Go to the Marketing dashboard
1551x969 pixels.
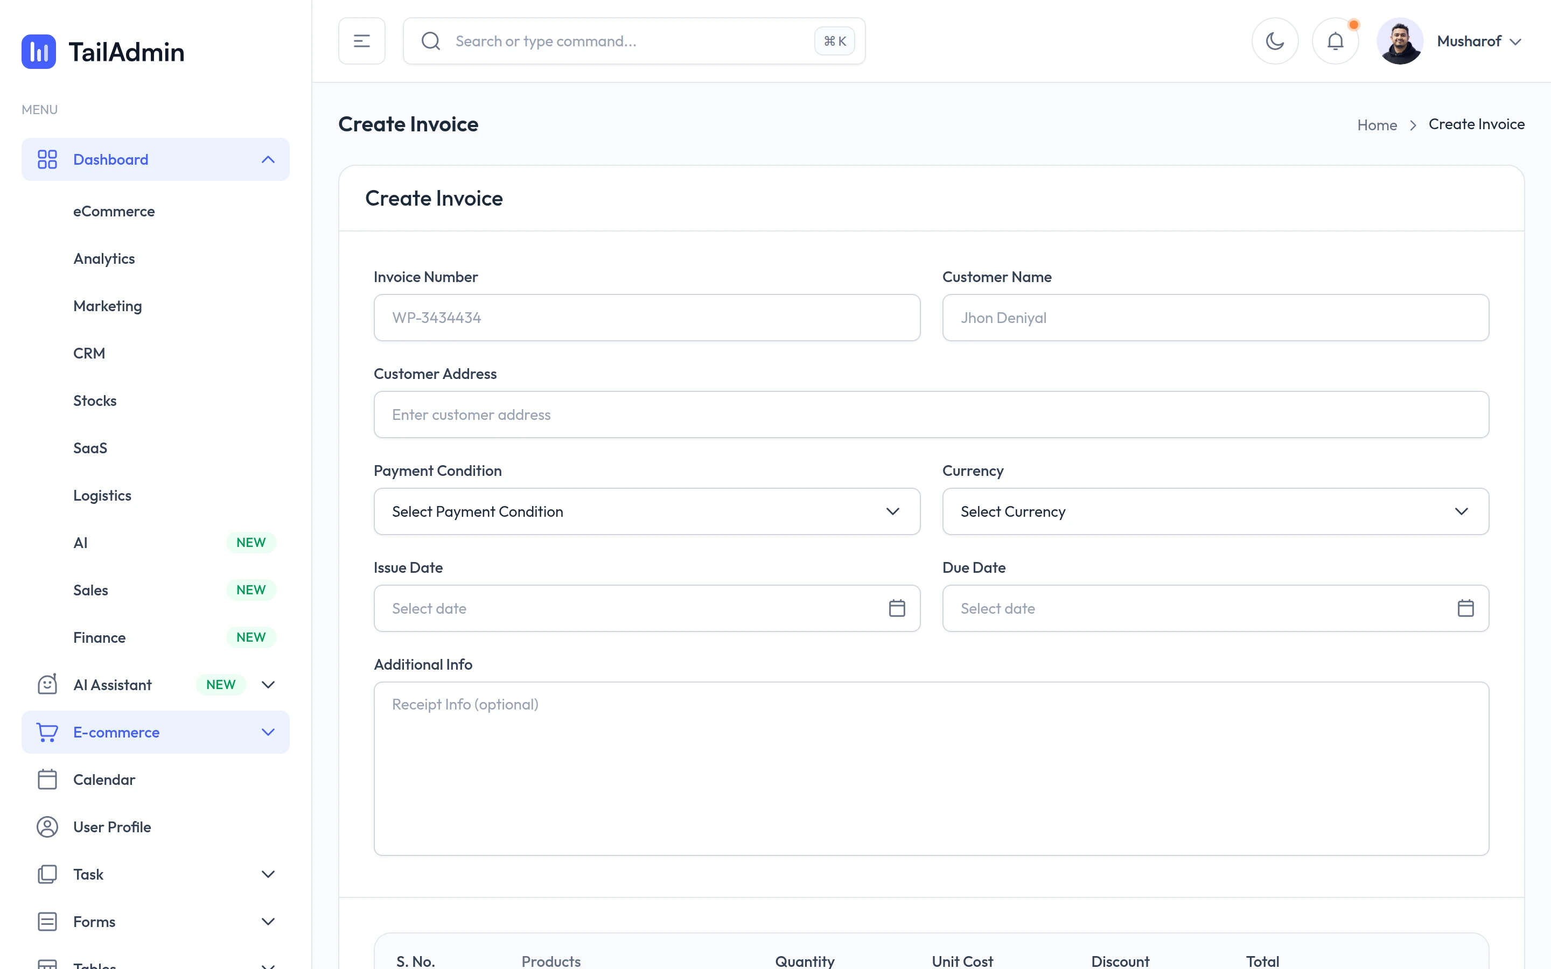(108, 306)
